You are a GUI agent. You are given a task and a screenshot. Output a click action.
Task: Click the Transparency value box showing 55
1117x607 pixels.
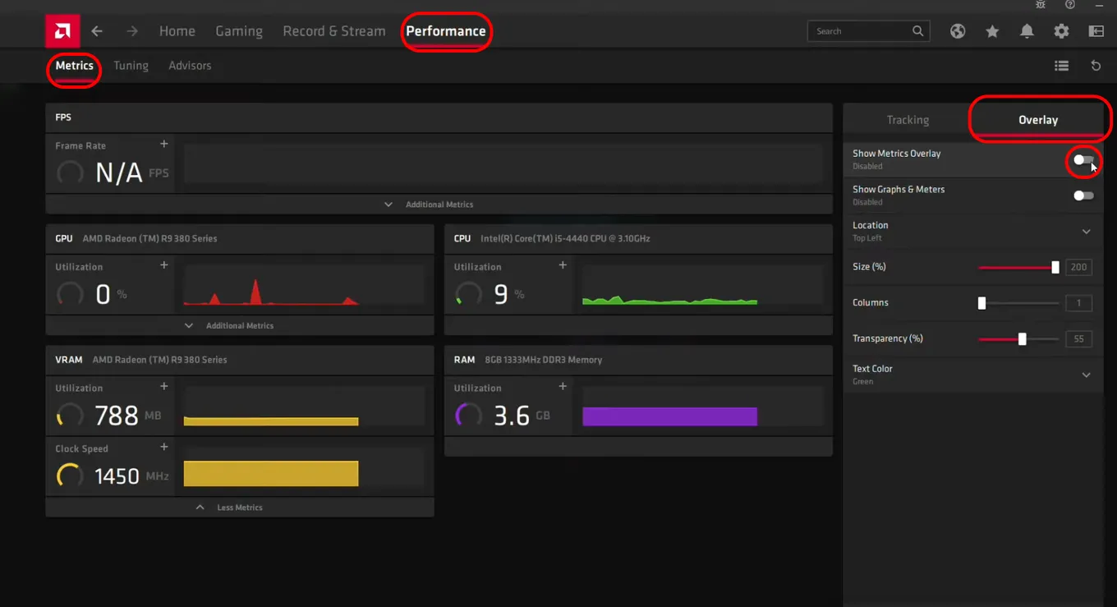(x=1078, y=338)
